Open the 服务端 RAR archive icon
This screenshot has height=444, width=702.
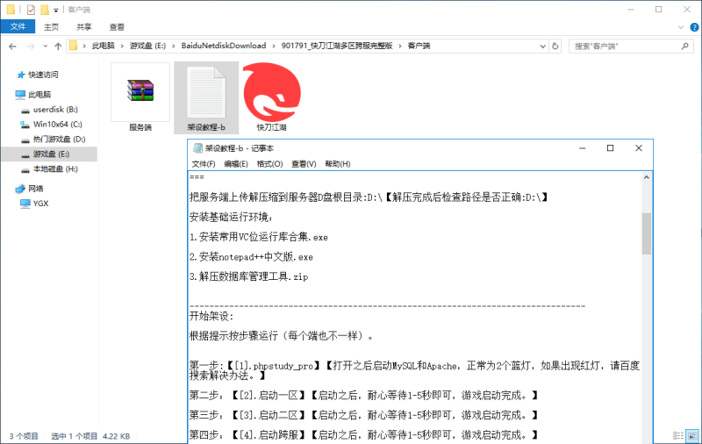click(x=140, y=93)
